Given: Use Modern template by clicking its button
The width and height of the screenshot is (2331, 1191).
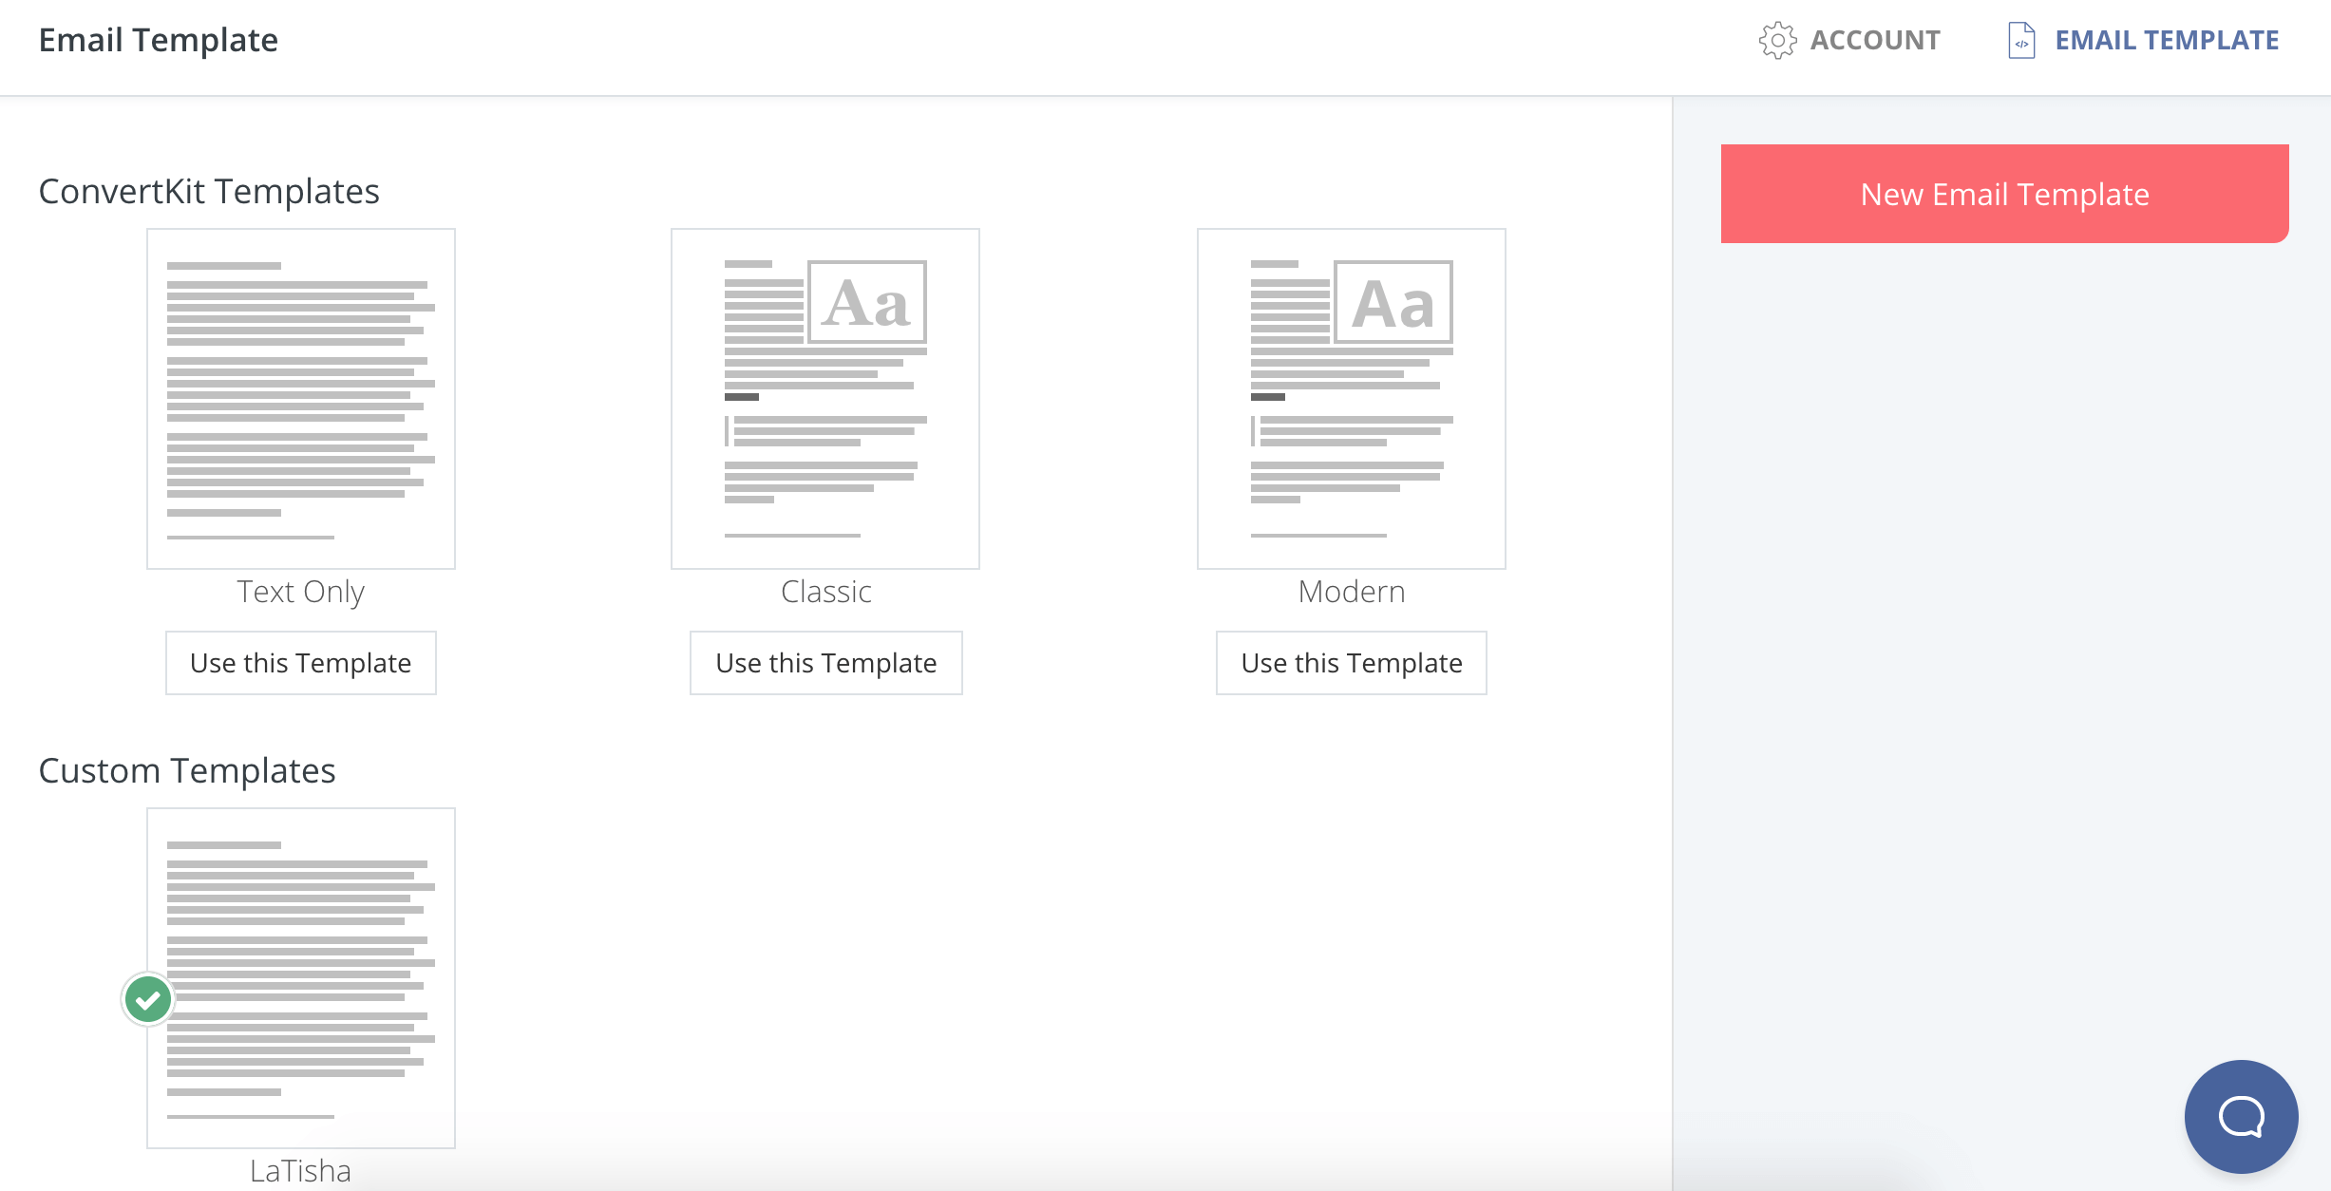Looking at the screenshot, I should [x=1352, y=662].
